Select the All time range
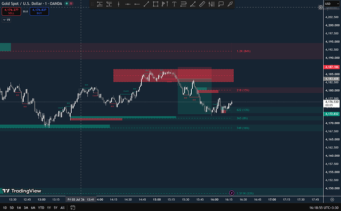The width and height of the screenshot is (341, 211). click(x=62, y=208)
